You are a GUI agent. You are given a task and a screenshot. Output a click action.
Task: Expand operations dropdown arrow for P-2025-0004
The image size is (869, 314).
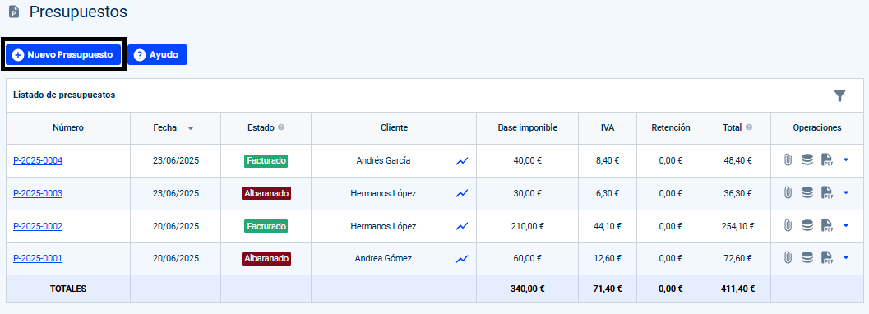tap(846, 160)
